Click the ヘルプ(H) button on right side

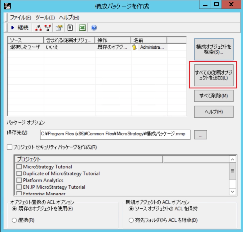point(214,112)
